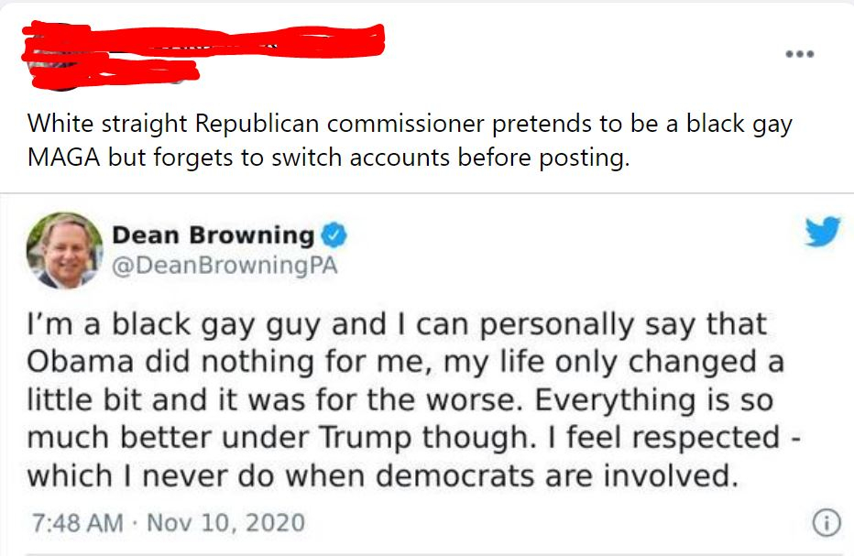Click the tweet's last line about democrats
854x556 pixels.
click(x=381, y=475)
